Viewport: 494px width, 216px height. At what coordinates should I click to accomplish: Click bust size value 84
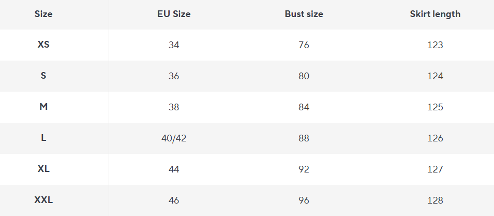point(304,107)
